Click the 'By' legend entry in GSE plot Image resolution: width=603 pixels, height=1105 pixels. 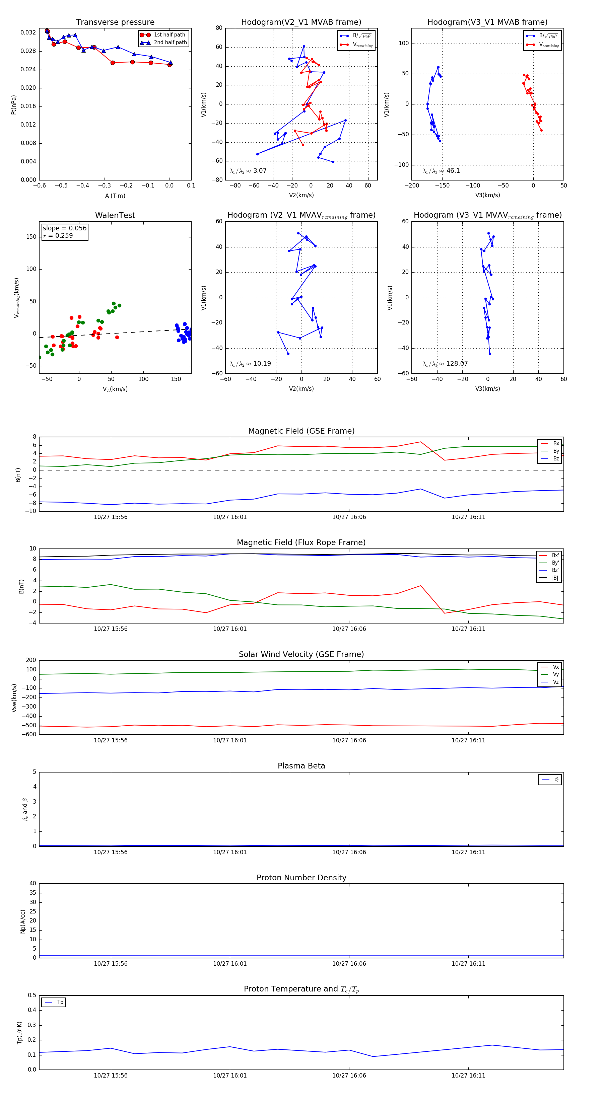coord(550,451)
